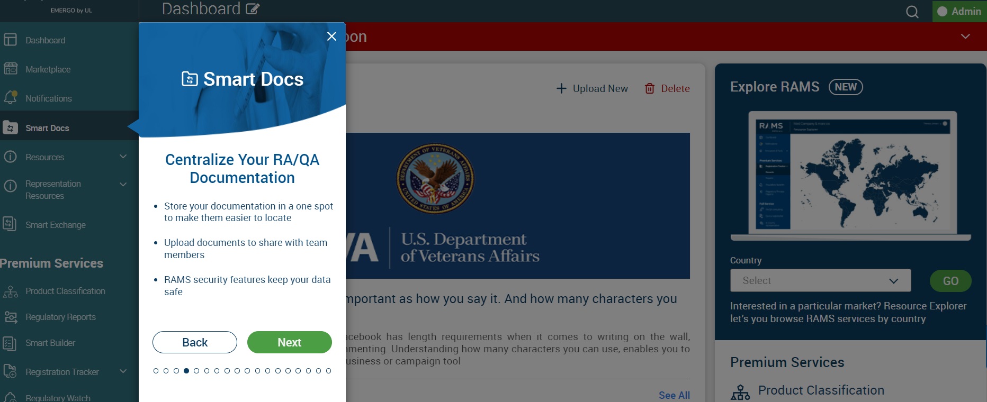The image size is (987, 402).
Task: Click the plus icon for Upload New
Action: (561, 88)
